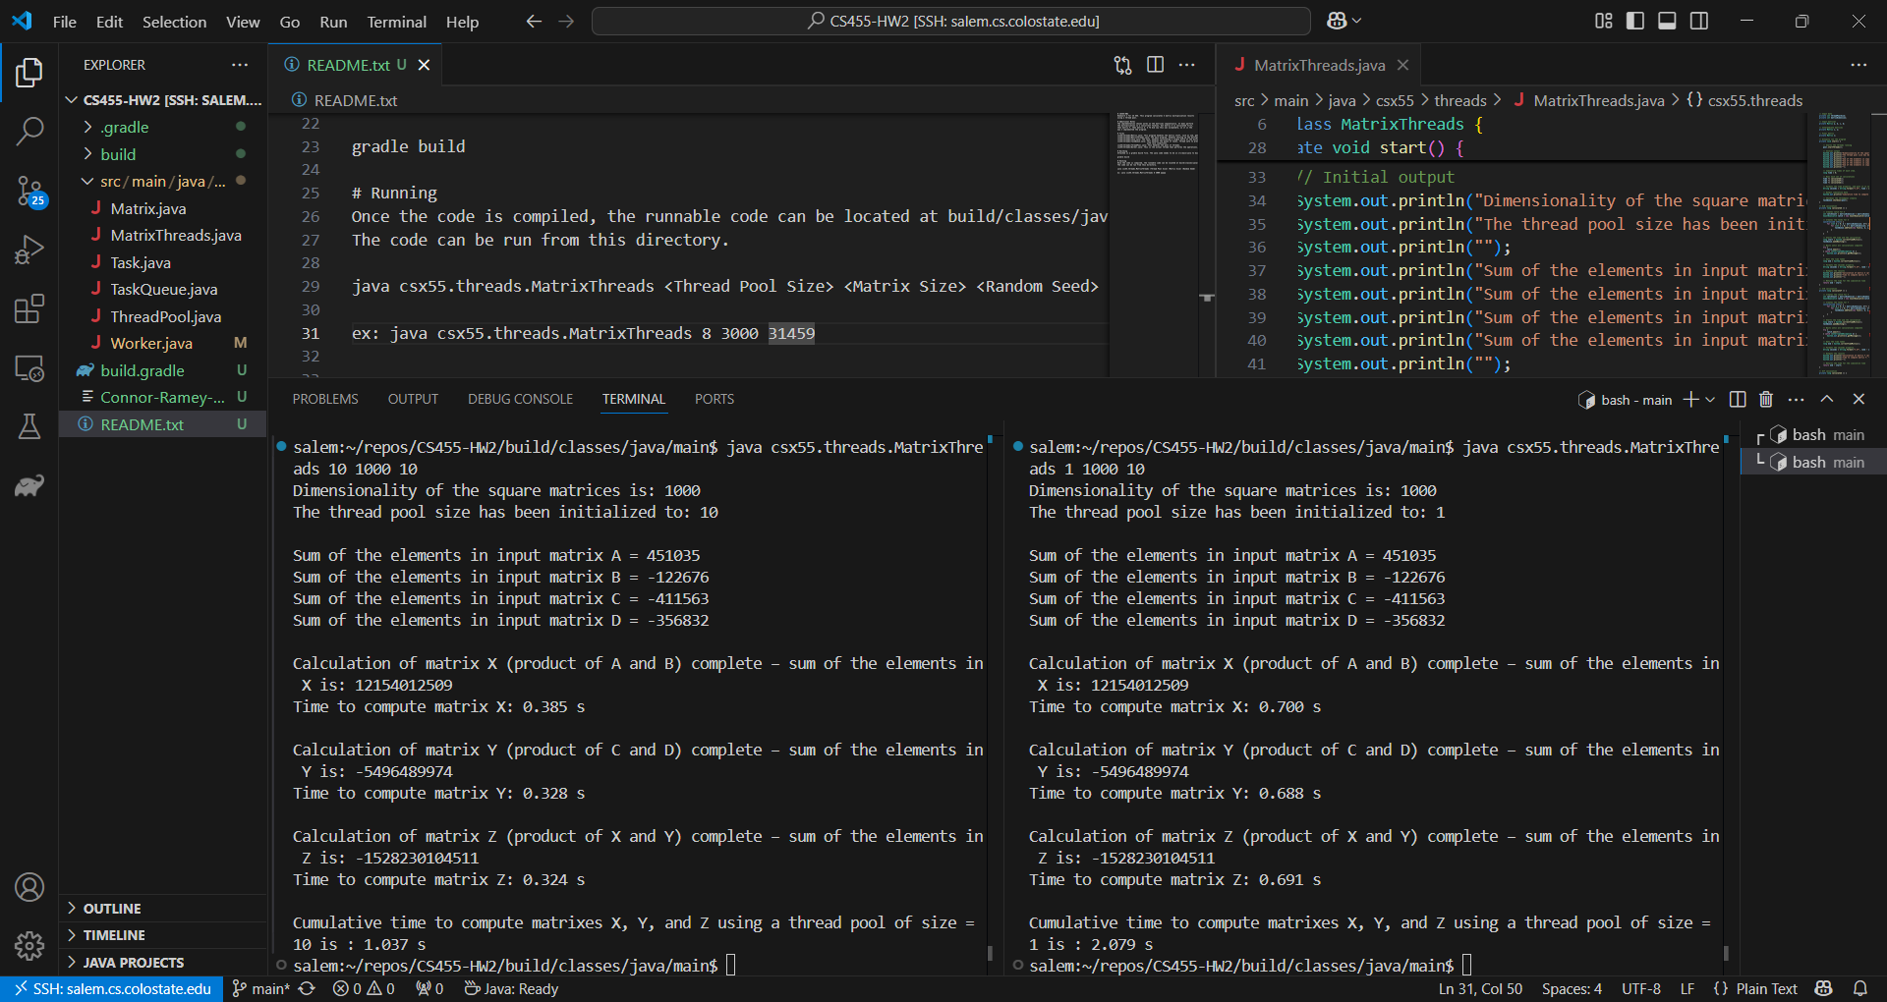Open the Run and Debug view
Screen dimensions: 1887x1002
coord(29,250)
